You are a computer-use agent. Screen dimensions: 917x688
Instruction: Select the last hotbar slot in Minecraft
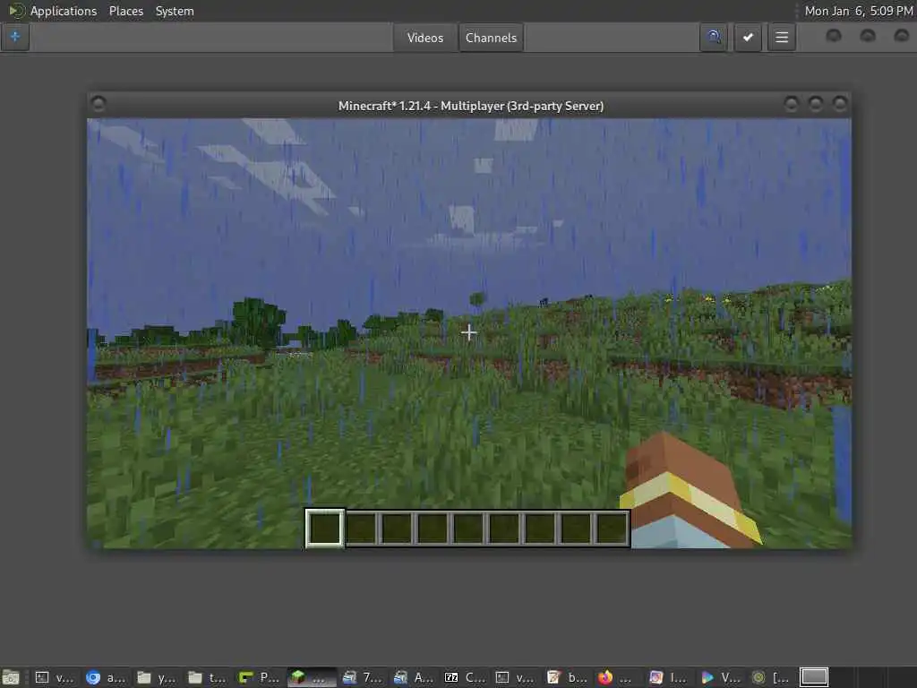tap(612, 528)
